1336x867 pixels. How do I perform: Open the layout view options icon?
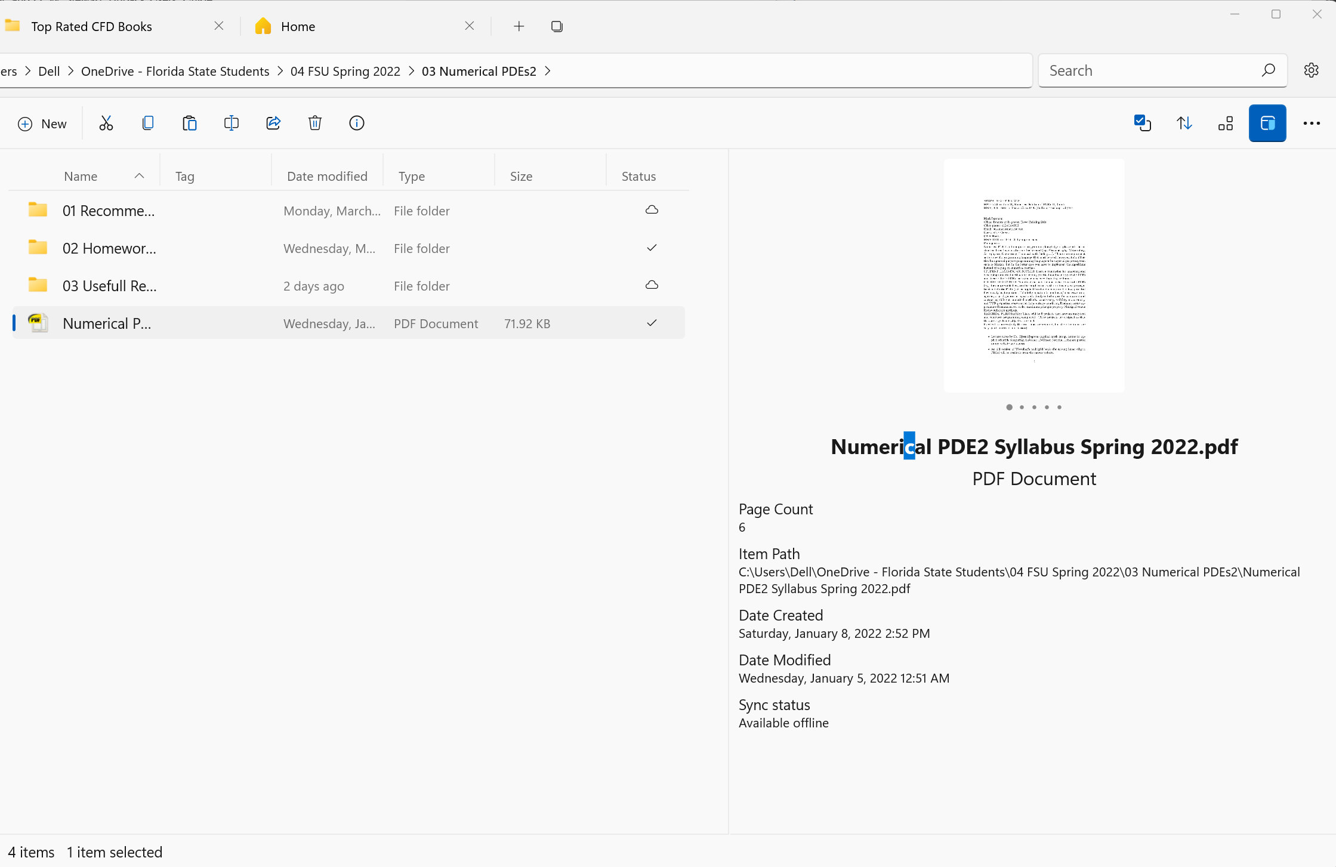coord(1226,124)
